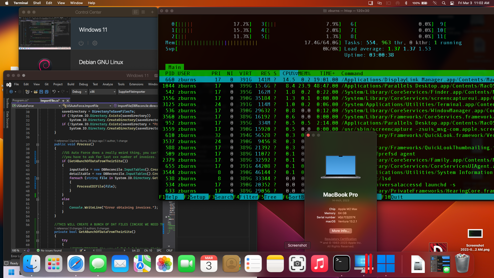Click F4 Filter in htop footer
The width and height of the screenshot is (494, 278).
(245, 197)
